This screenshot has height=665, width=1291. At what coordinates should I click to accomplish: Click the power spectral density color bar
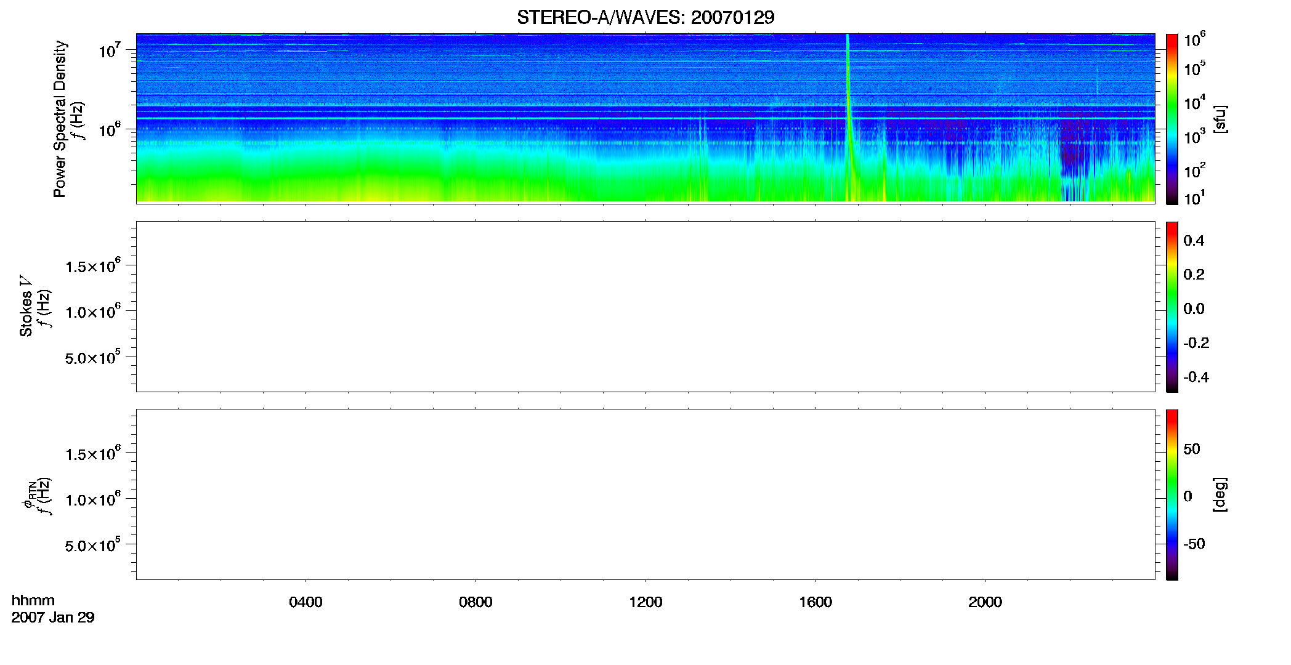click(x=1172, y=119)
